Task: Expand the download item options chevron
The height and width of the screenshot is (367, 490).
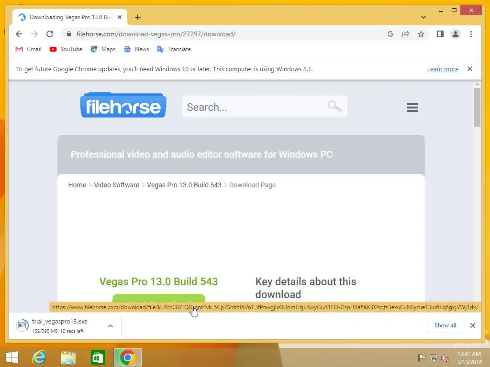Action: 111,326
